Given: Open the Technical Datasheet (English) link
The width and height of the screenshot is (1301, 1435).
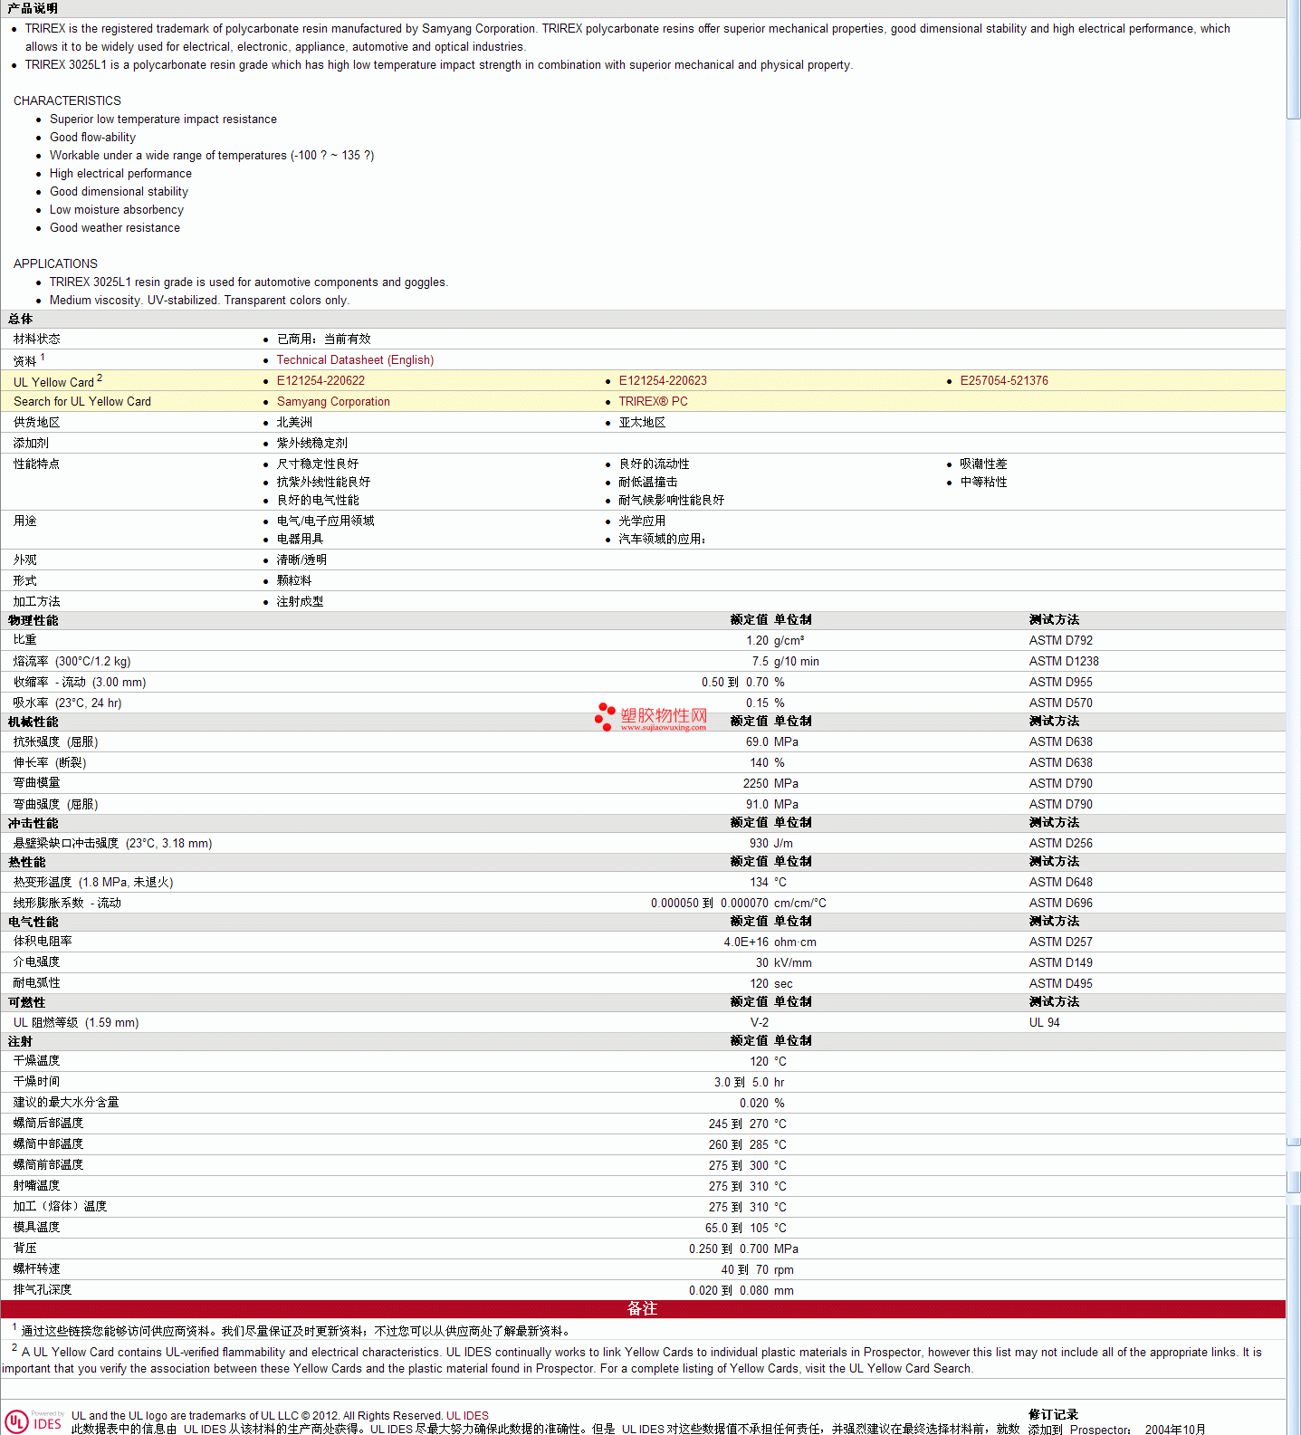Looking at the screenshot, I should point(355,360).
